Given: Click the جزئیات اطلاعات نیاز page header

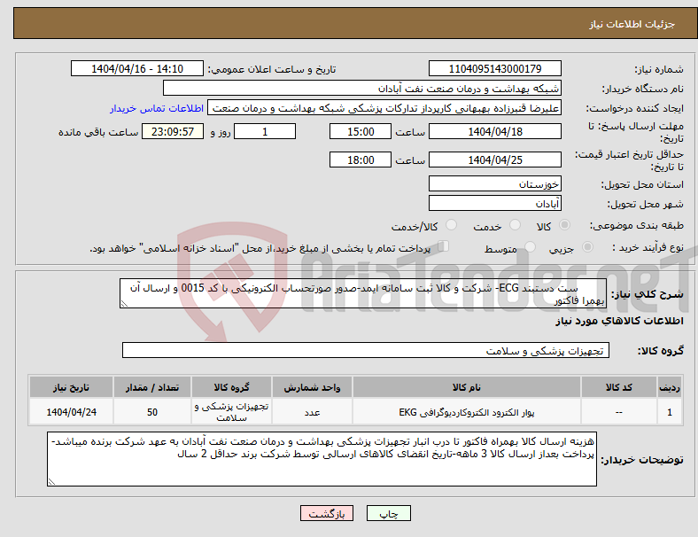Looking at the screenshot, I should pos(632,24).
